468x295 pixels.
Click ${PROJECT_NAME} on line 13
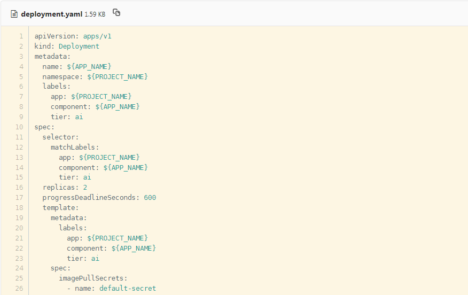coord(109,157)
